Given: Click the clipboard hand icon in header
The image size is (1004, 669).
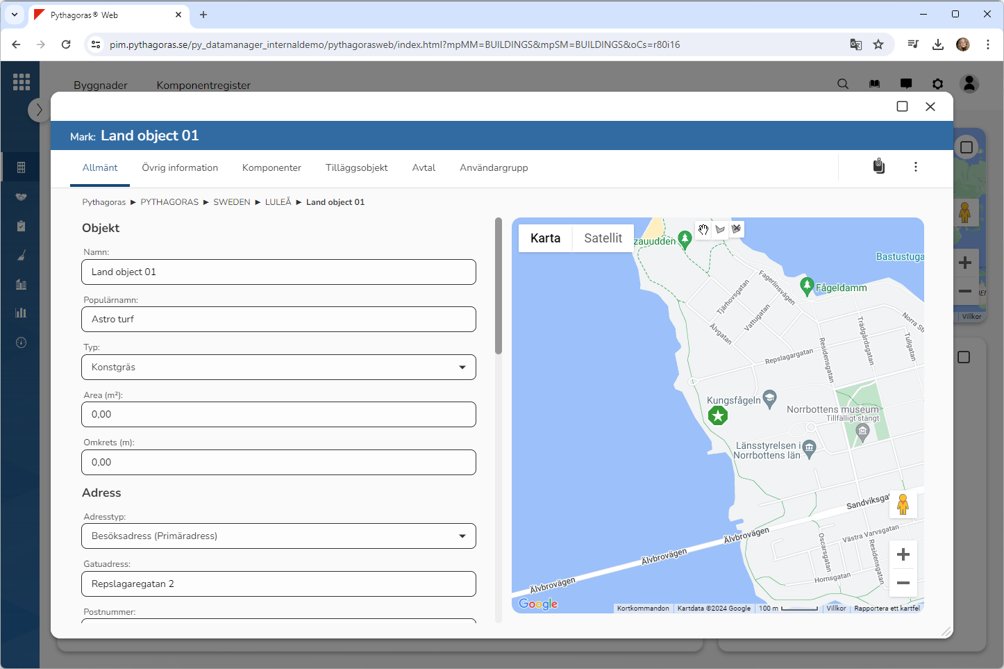Looking at the screenshot, I should (x=878, y=167).
